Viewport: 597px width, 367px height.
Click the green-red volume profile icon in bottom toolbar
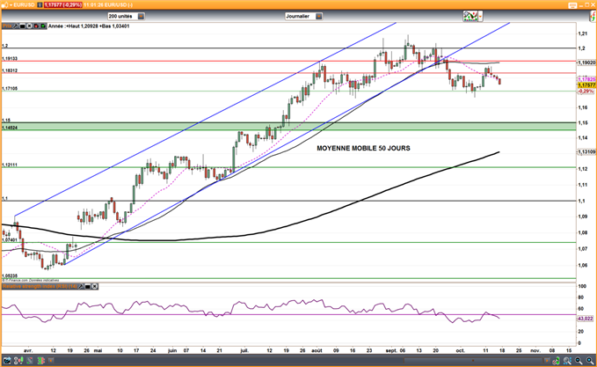pos(41,360)
